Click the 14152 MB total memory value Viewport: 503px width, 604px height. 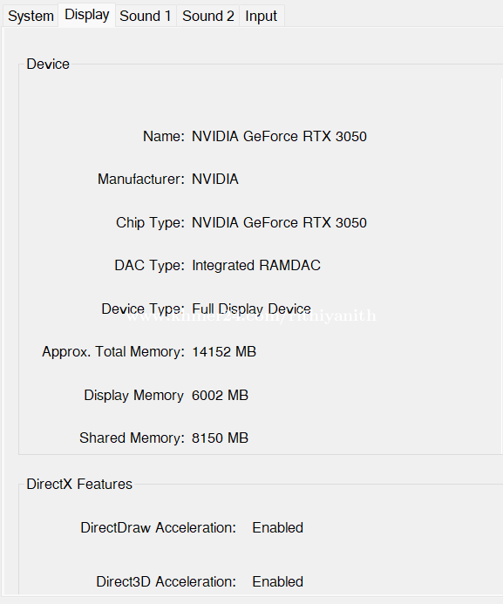[224, 352]
